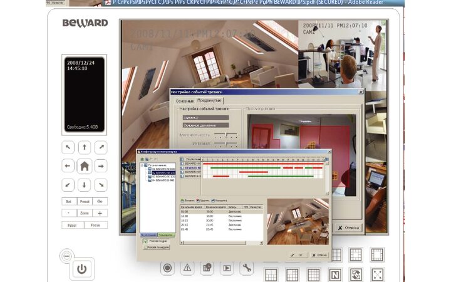Select the N channel layout icon
The height and width of the screenshot is (282, 451).
click(x=334, y=275)
